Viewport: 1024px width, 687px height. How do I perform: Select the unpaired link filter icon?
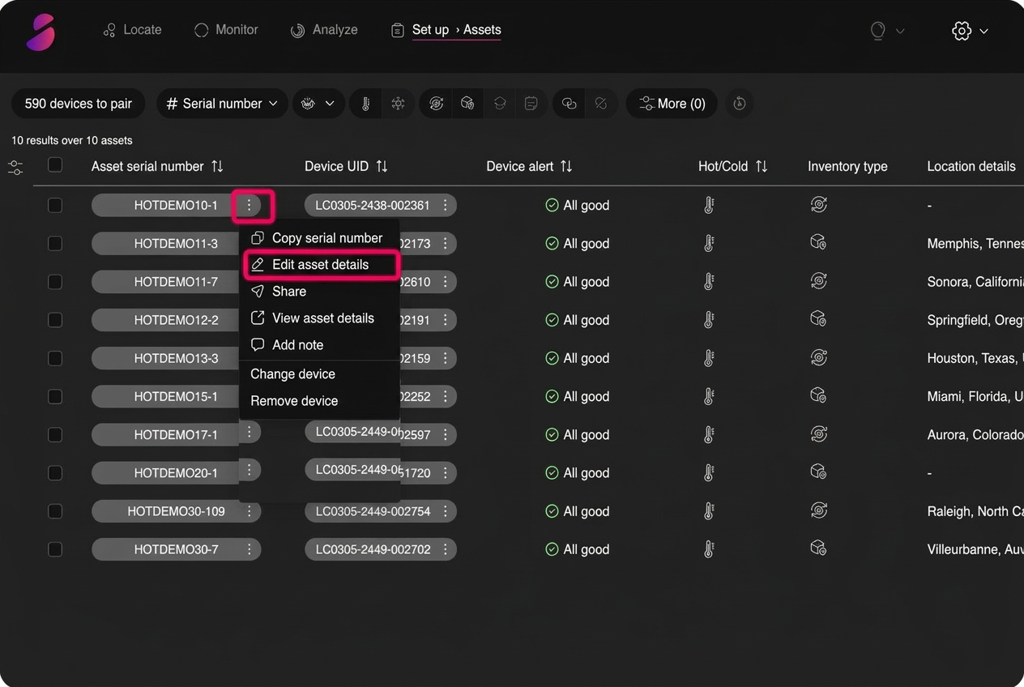click(x=601, y=104)
